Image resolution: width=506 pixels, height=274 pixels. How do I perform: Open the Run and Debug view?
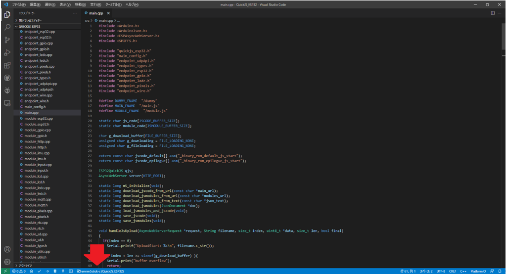[7, 52]
